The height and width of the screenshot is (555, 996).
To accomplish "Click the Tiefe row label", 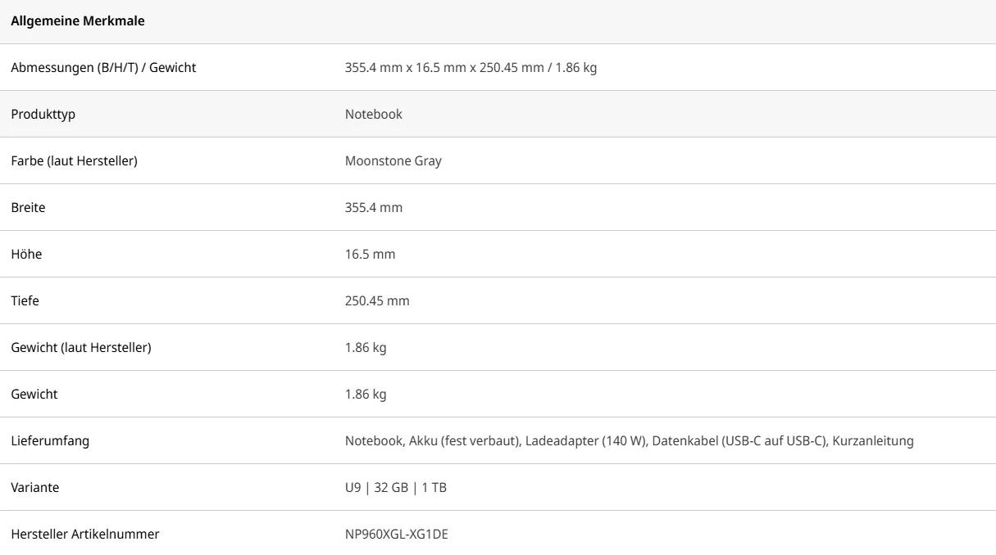I will coord(25,301).
